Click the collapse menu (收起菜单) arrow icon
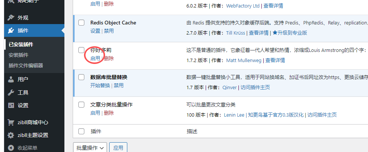Screen dimensions: 368x152 pos(11,148)
